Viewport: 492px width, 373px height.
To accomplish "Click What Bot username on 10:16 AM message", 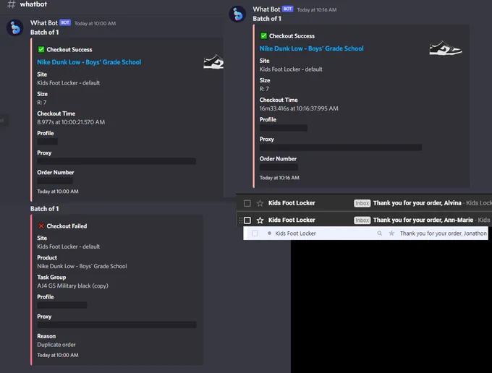I will click(266, 9).
